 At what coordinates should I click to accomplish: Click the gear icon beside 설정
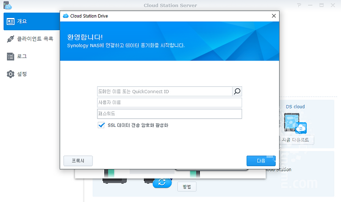pyautogui.click(x=10, y=74)
